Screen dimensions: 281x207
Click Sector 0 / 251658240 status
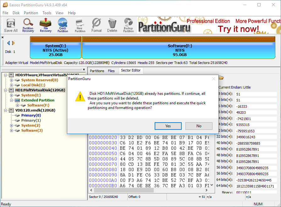[103, 197]
